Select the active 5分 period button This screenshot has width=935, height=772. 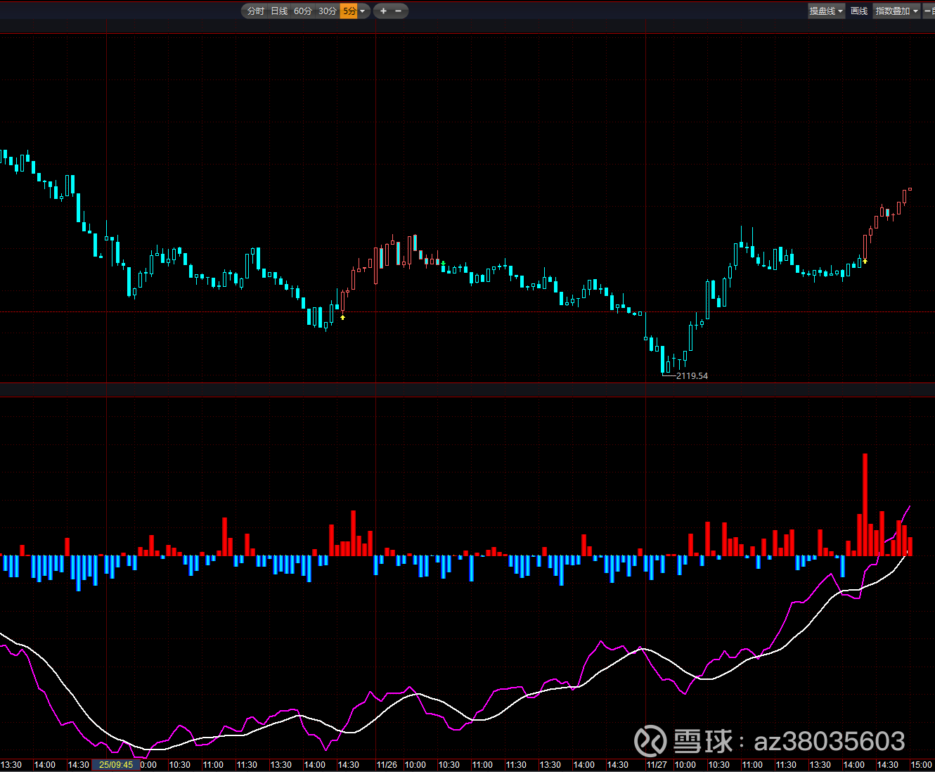tap(349, 11)
